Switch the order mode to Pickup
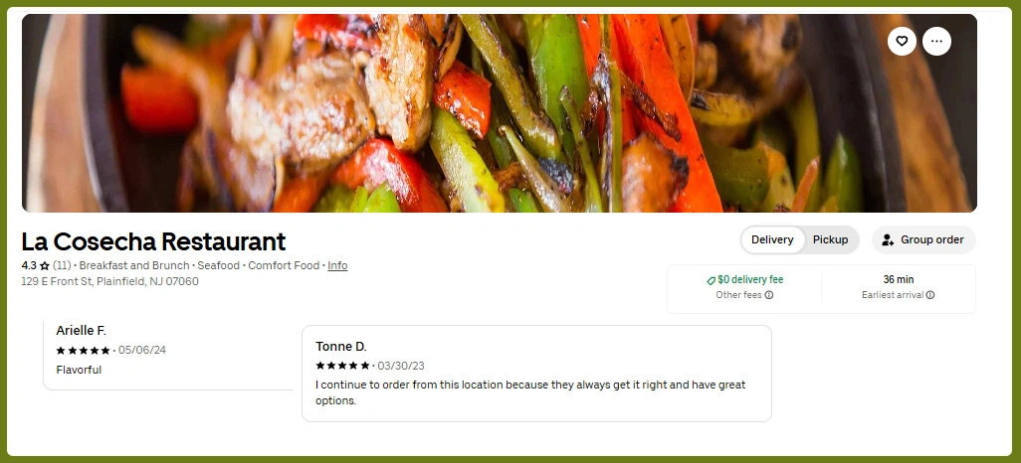1021x463 pixels. [830, 240]
